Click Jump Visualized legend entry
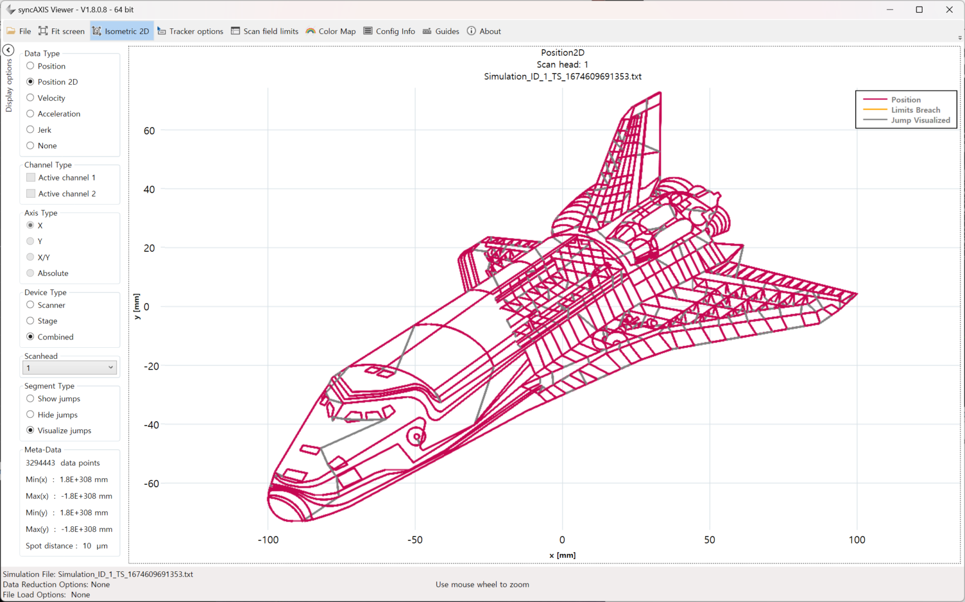Screen dimensions: 965x602 [920, 120]
